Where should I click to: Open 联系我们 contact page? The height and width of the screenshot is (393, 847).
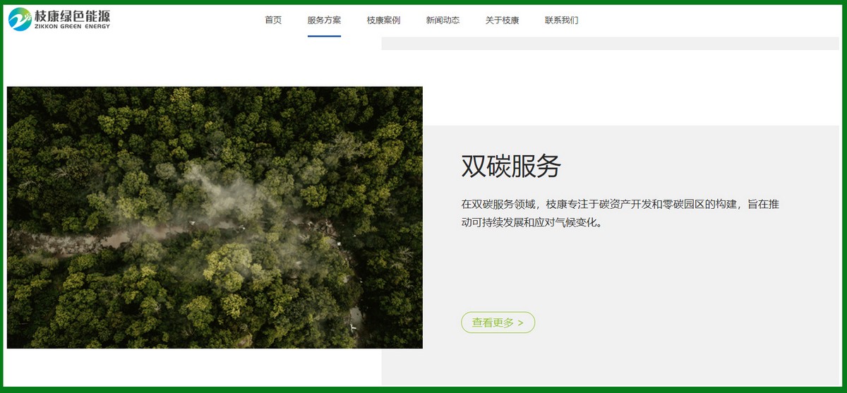click(x=561, y=20)
